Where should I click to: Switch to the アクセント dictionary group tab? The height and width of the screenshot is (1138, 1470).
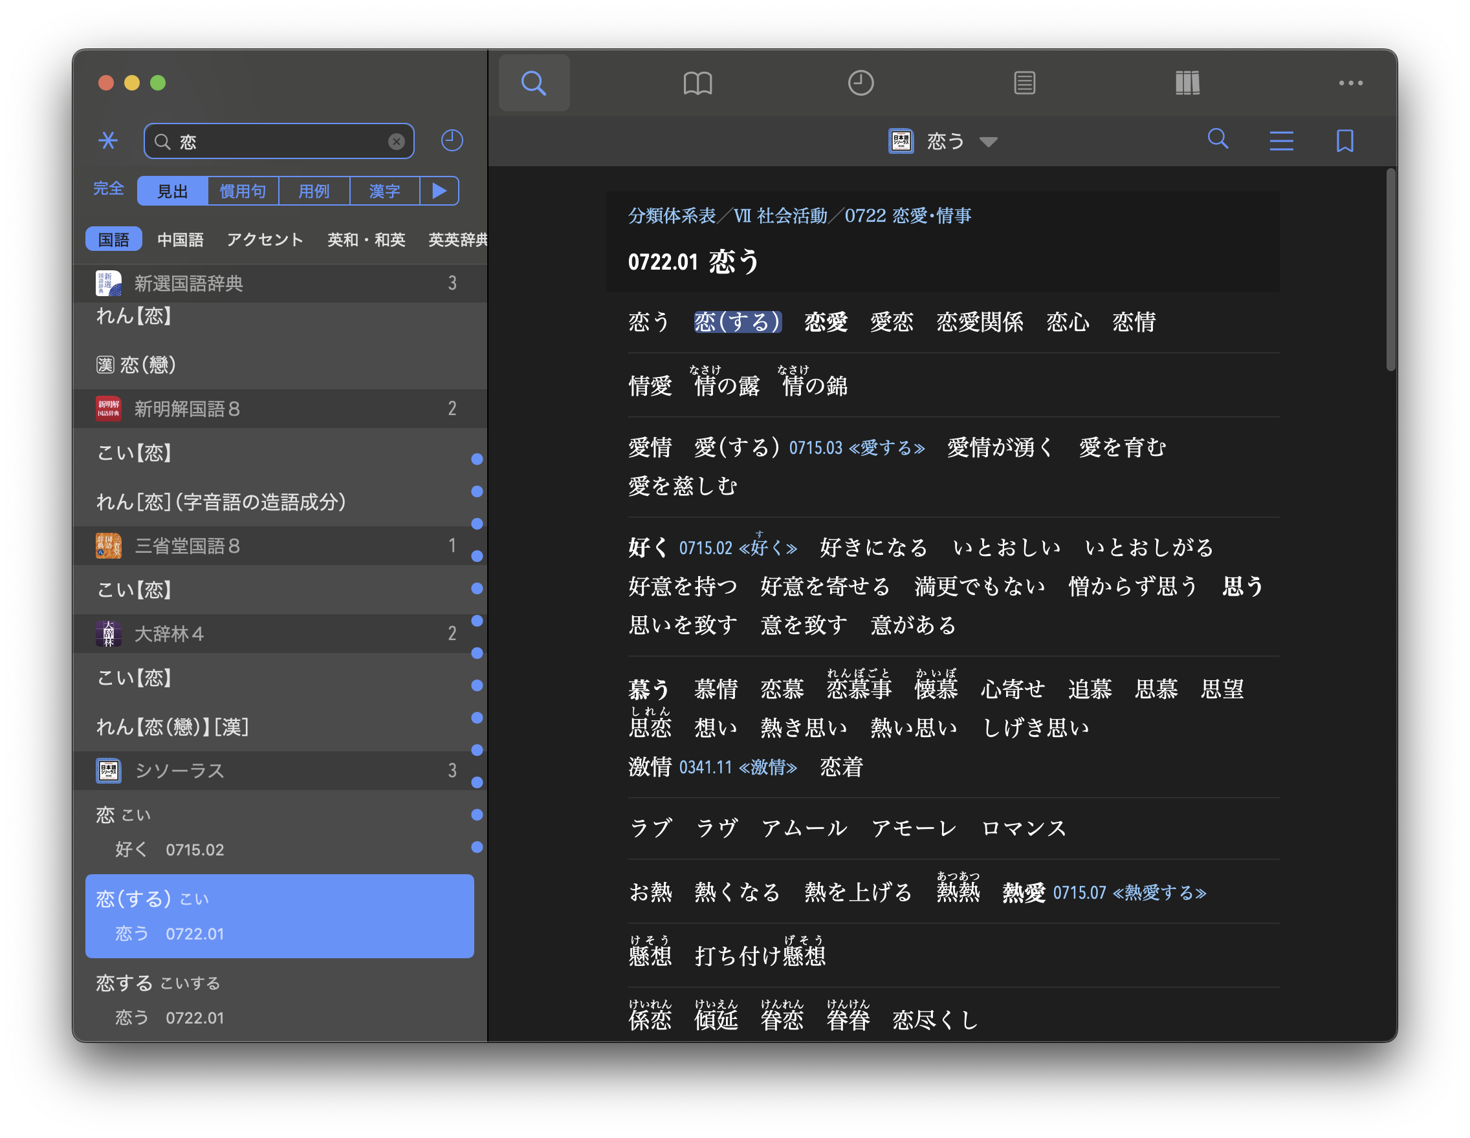point(265,240)
